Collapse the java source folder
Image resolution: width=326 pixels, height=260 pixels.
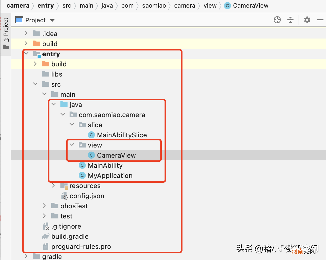click(54, 104)
